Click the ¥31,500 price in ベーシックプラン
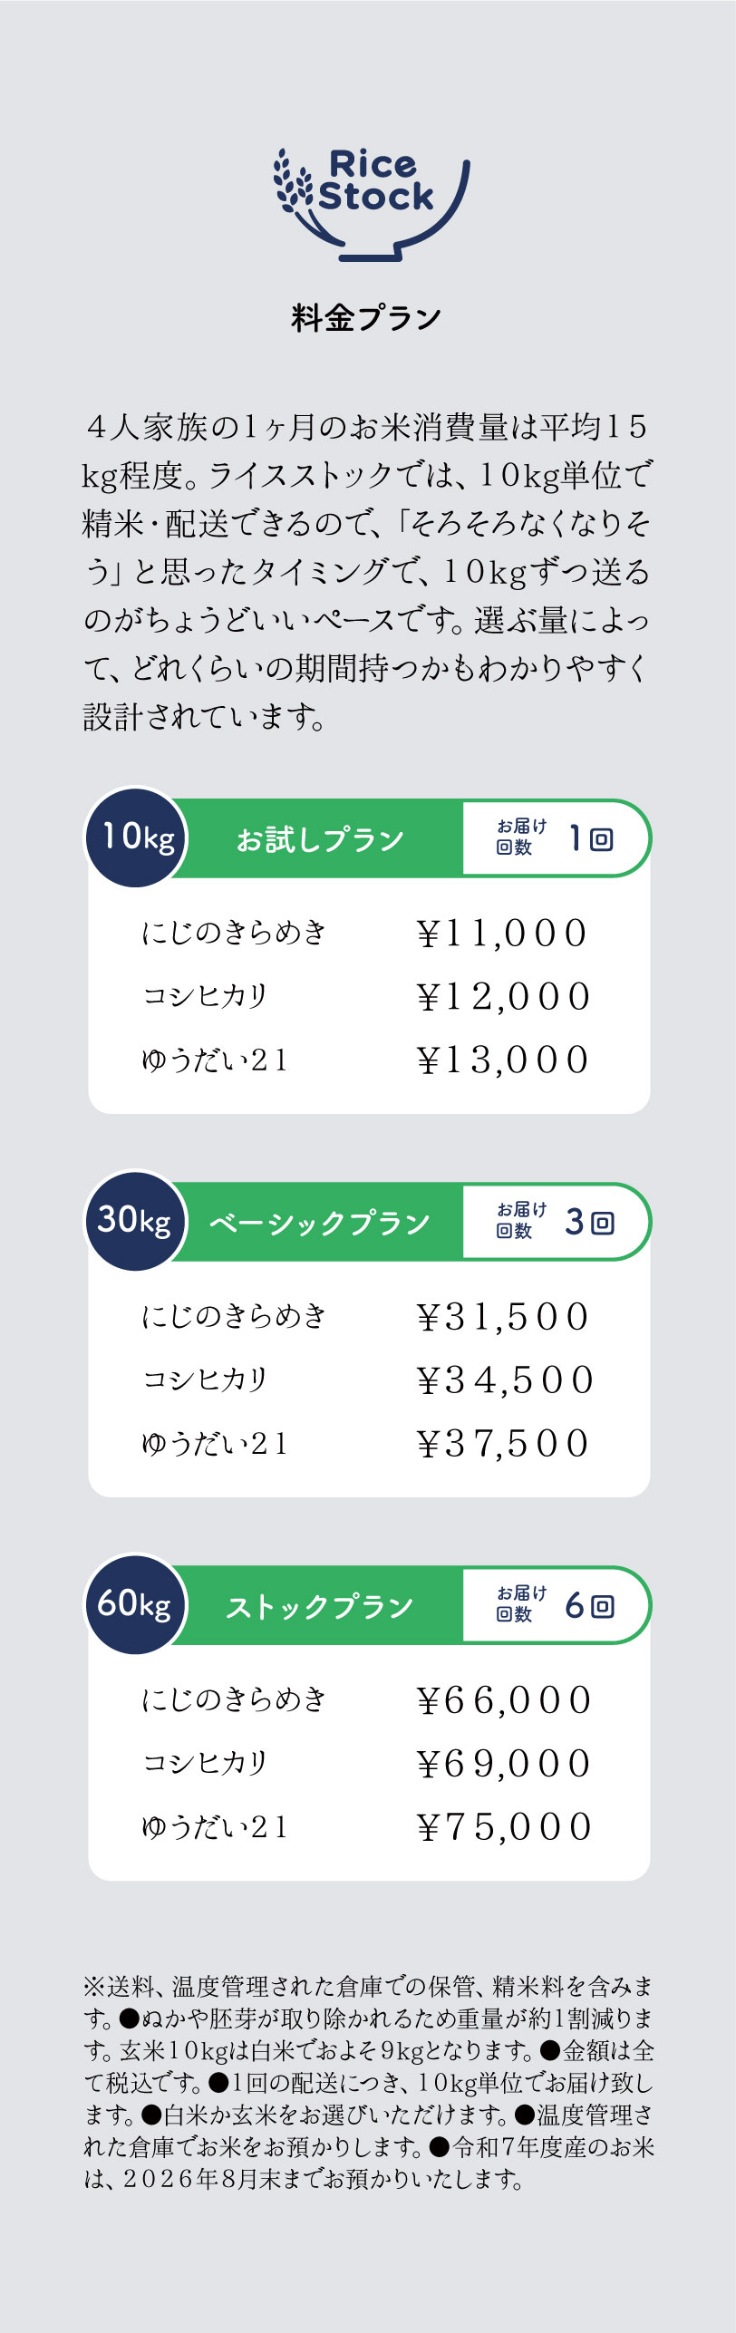Screen dimensions: 736x2333 501,1316
